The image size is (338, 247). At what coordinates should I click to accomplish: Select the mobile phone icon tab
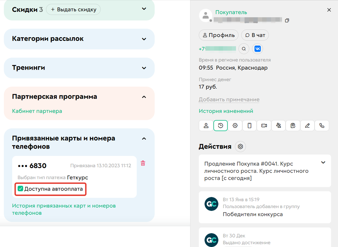tap(249, 125)
